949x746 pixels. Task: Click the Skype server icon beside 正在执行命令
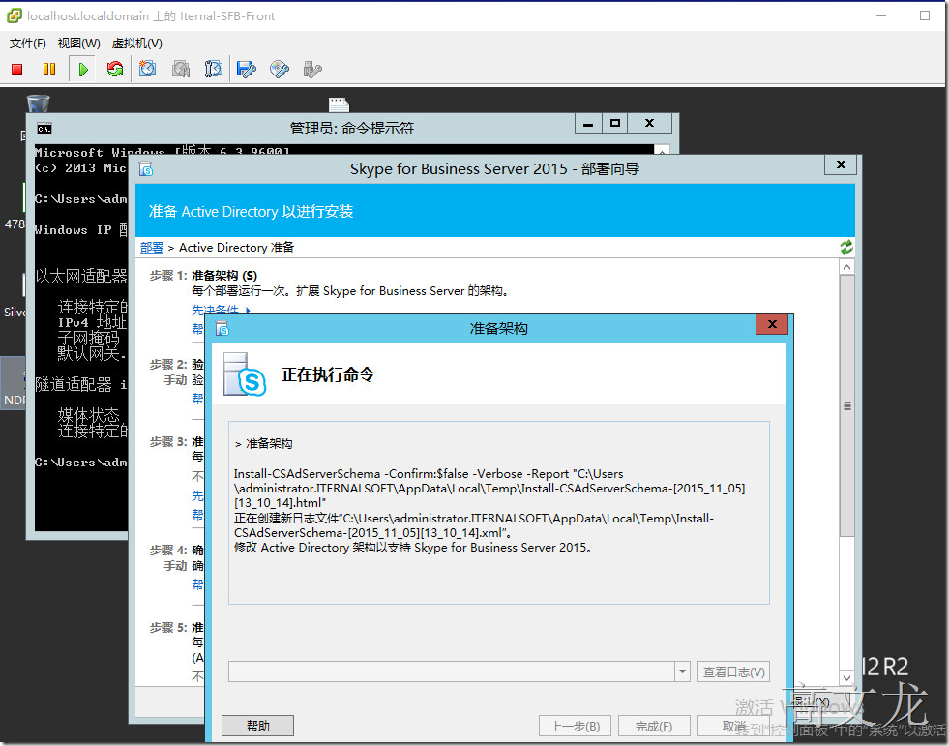(x=245, y=374)
